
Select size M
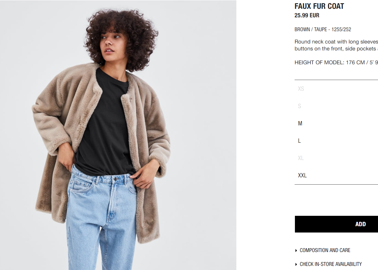click(336, 124)
